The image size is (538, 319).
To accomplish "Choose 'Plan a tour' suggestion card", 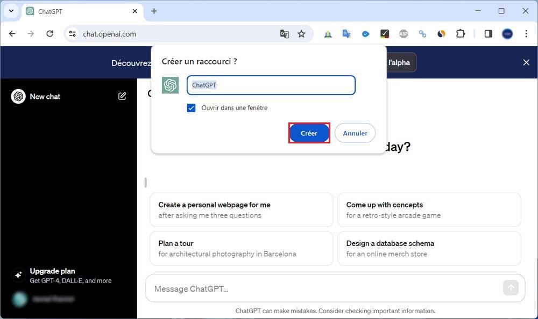I will (241, 248).
